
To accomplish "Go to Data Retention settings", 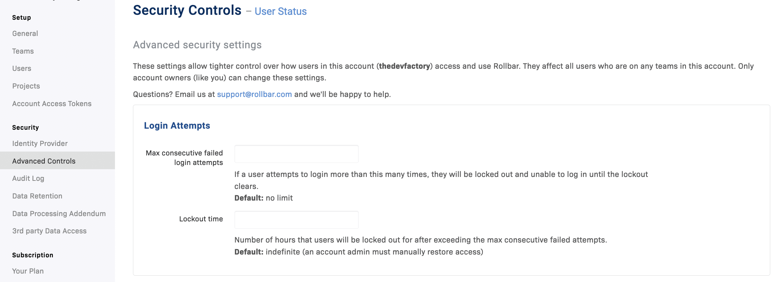I will pyautogui.click(x=37, y=196).
